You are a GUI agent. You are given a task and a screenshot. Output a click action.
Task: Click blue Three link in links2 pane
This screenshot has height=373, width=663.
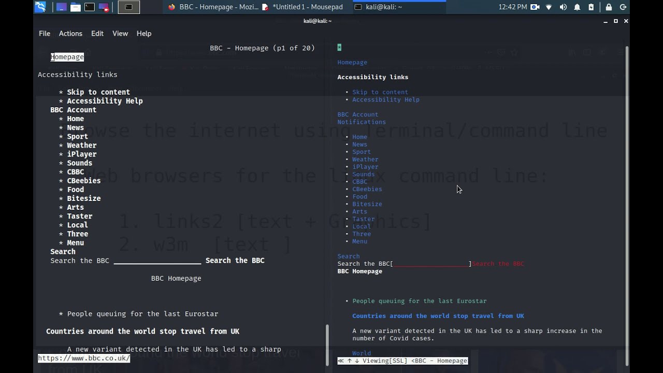(362, 234)
